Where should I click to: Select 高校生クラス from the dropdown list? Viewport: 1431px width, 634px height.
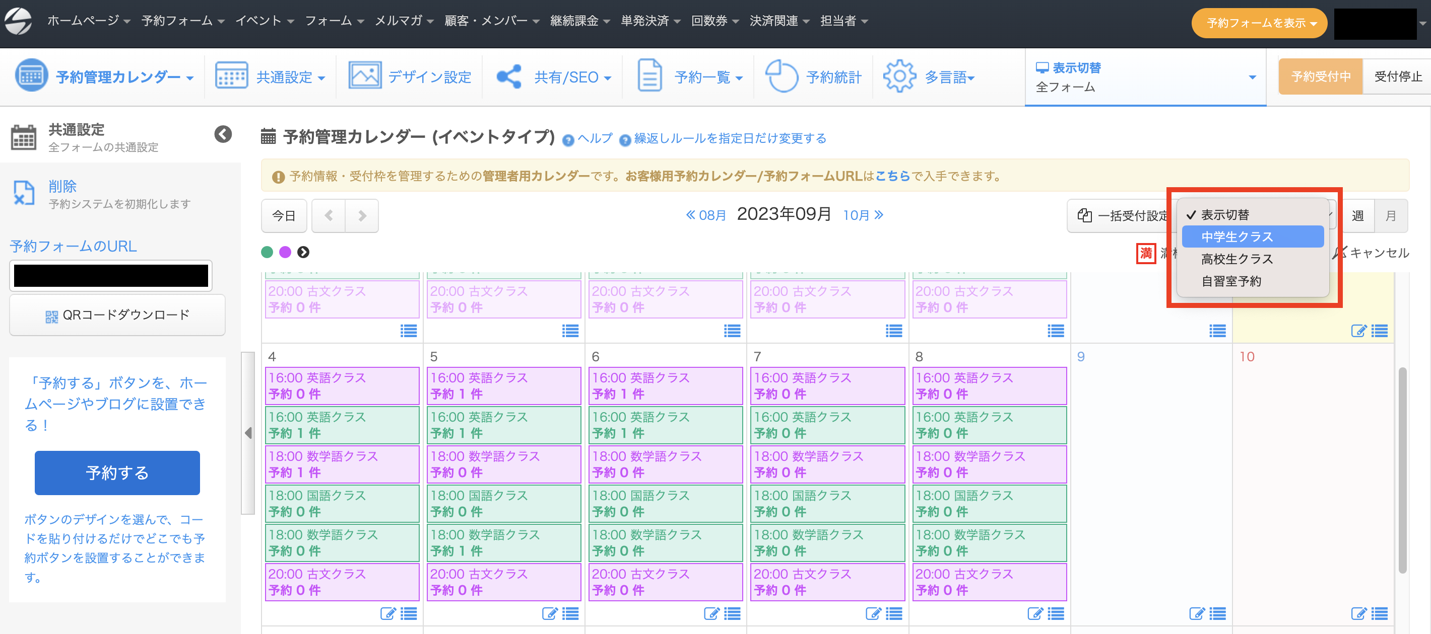(x=1237, y=259)
